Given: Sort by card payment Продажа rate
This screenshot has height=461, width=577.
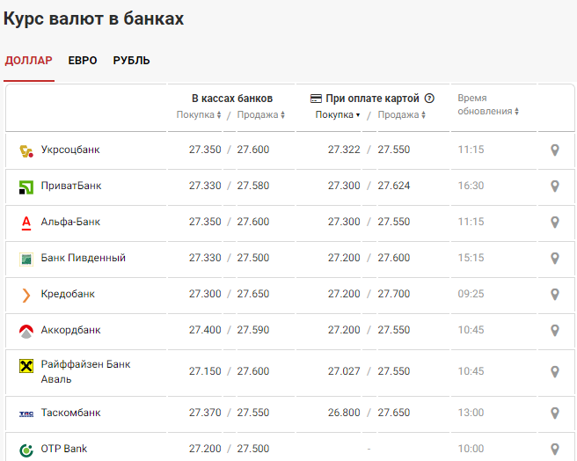Looking at the screenshot, I should tap(402, 115).
